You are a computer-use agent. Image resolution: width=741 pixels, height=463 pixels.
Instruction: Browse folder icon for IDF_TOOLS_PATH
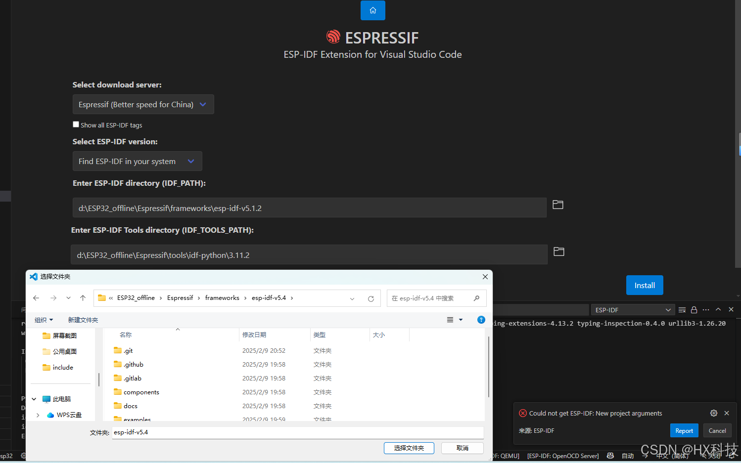point(559,252)
